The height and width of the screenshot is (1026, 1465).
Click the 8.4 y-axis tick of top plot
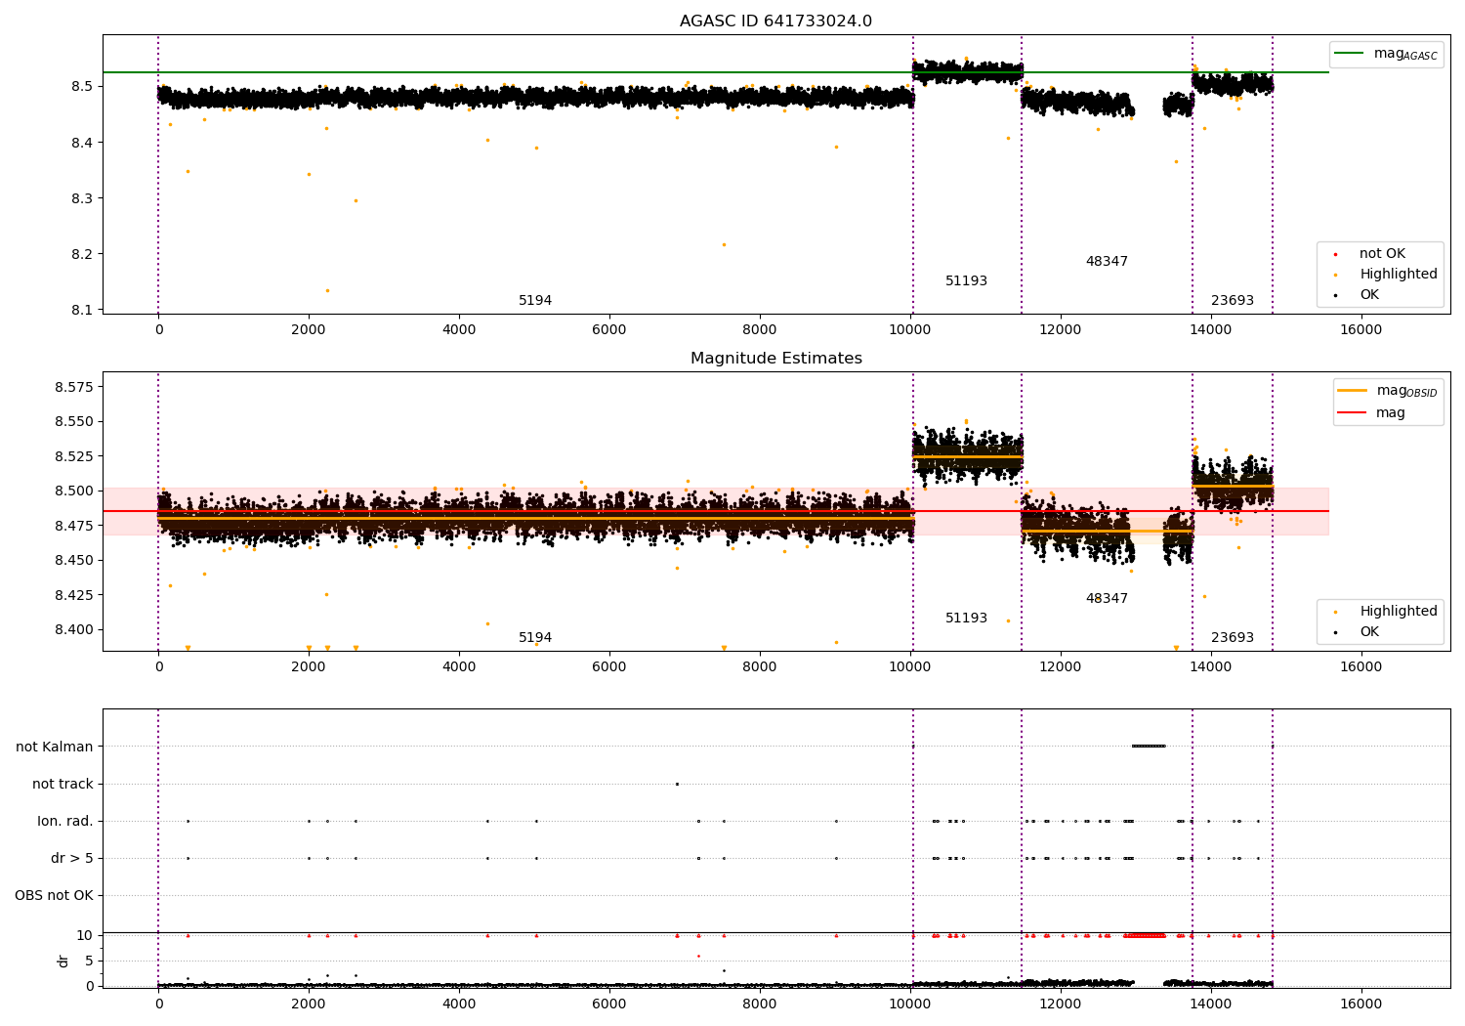[x=82, y=143]
